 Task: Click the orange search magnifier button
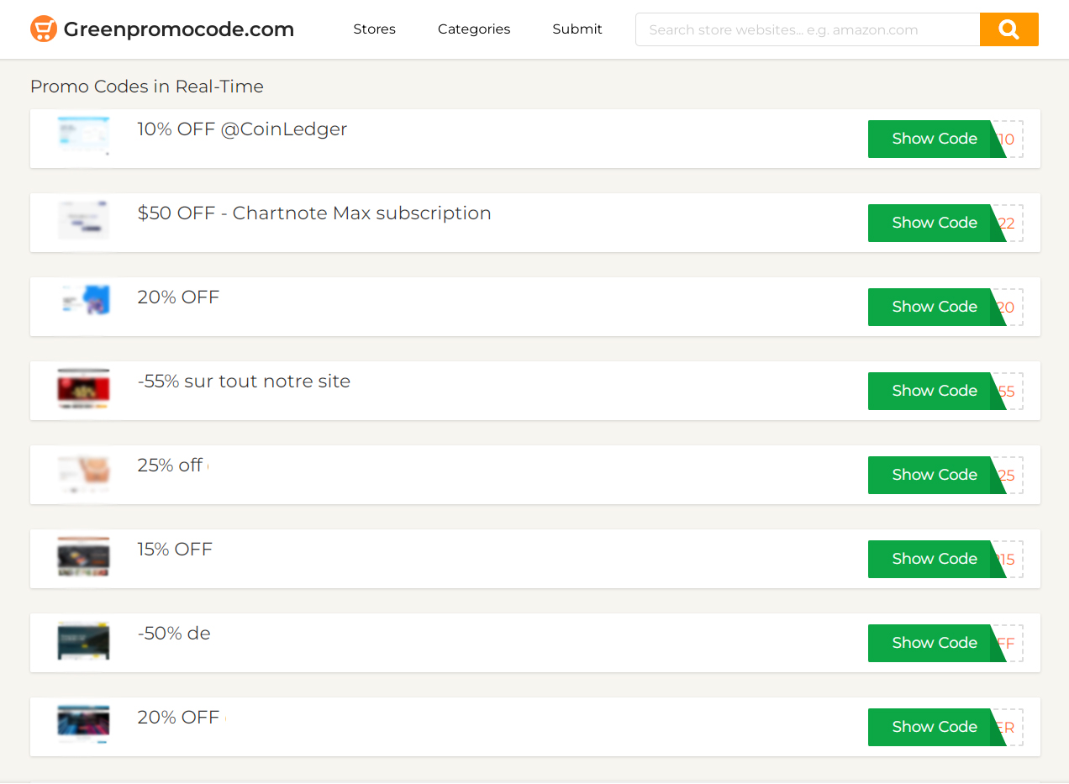pos(1008,29)
